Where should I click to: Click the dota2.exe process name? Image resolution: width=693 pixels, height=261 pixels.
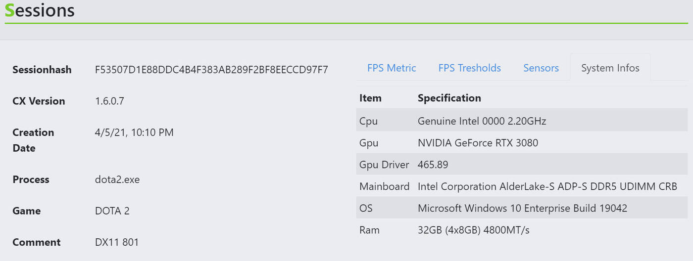[x=117, y=179]
